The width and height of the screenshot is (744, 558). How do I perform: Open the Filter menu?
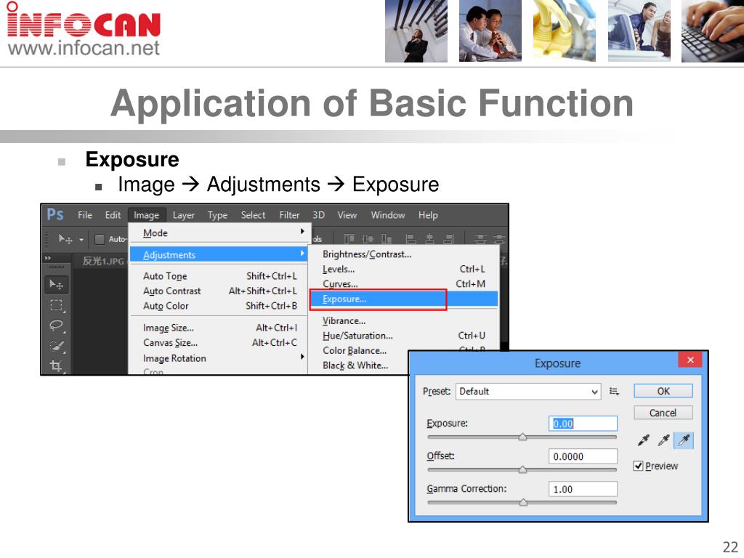289,215
